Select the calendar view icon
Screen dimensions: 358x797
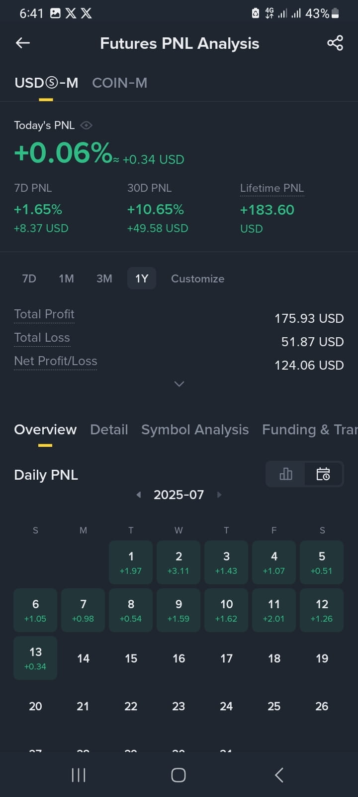click(x=323, y=474)
